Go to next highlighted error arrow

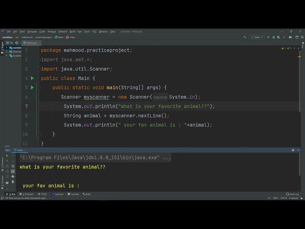(x=298, y=48)
